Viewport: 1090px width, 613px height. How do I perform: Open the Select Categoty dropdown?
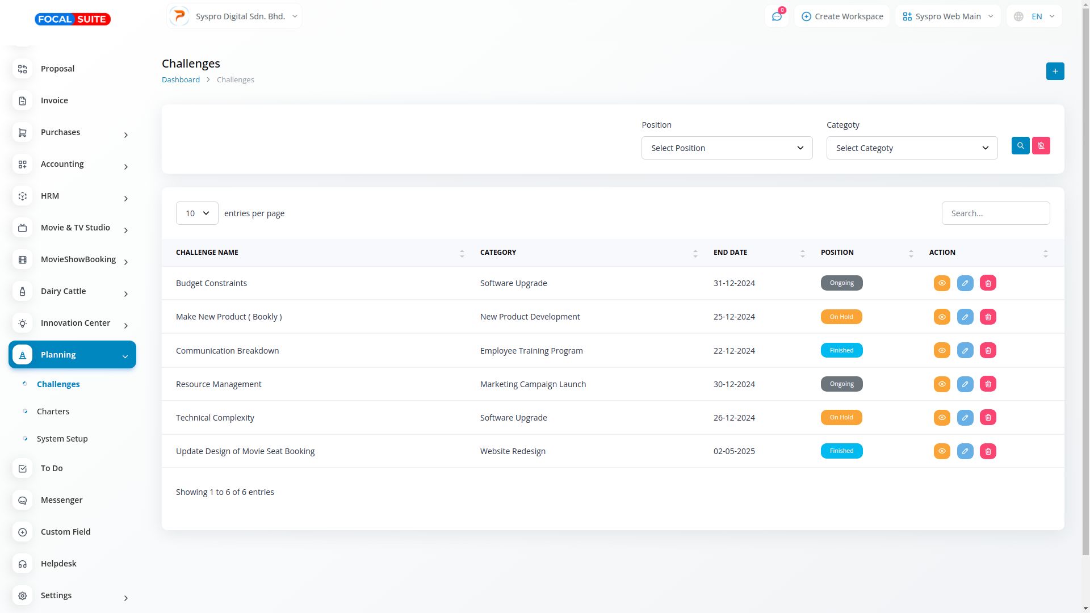pos(912,148)
